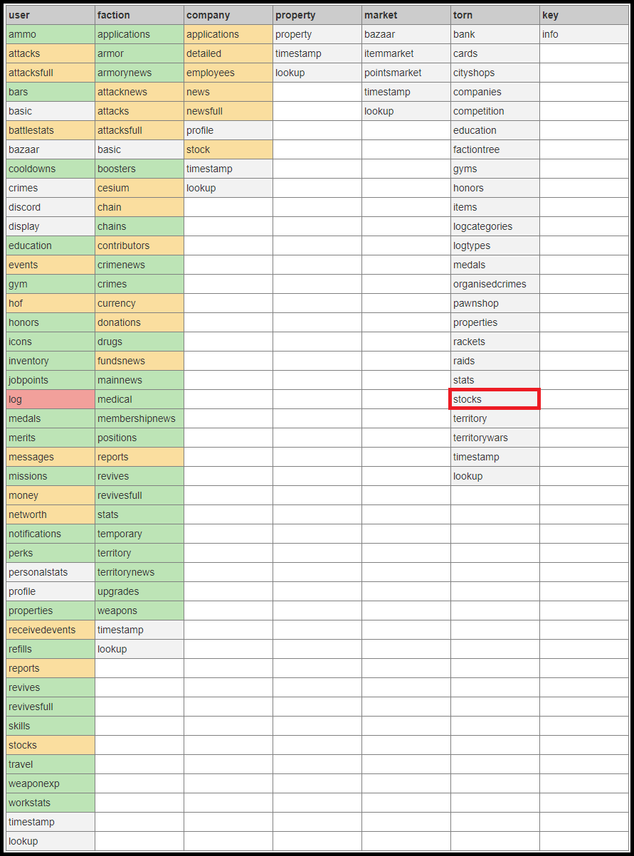
Task: Click the cesium cell in faction column
Action: [x=139, y=188]
